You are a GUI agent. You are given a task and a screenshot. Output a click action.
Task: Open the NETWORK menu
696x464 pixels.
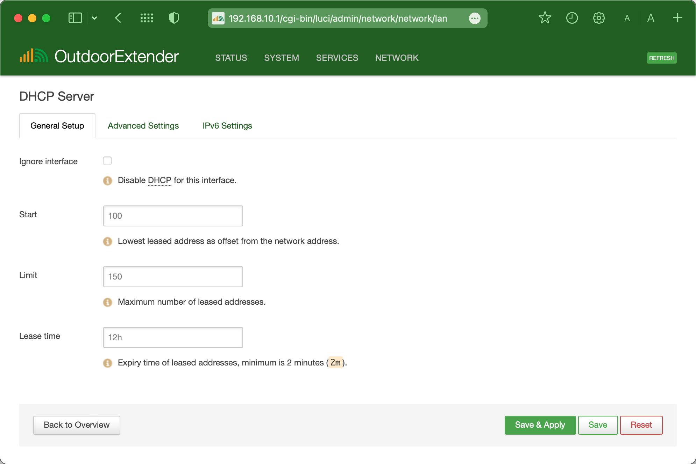coord(397,58)
